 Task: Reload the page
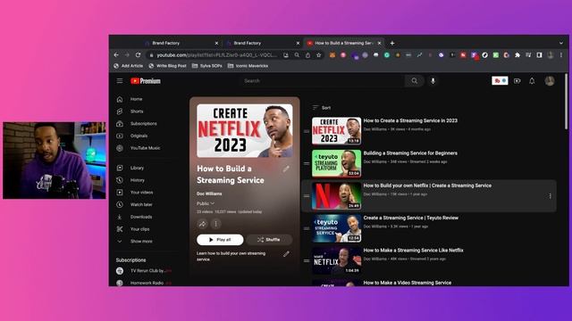tap(138, 55)
